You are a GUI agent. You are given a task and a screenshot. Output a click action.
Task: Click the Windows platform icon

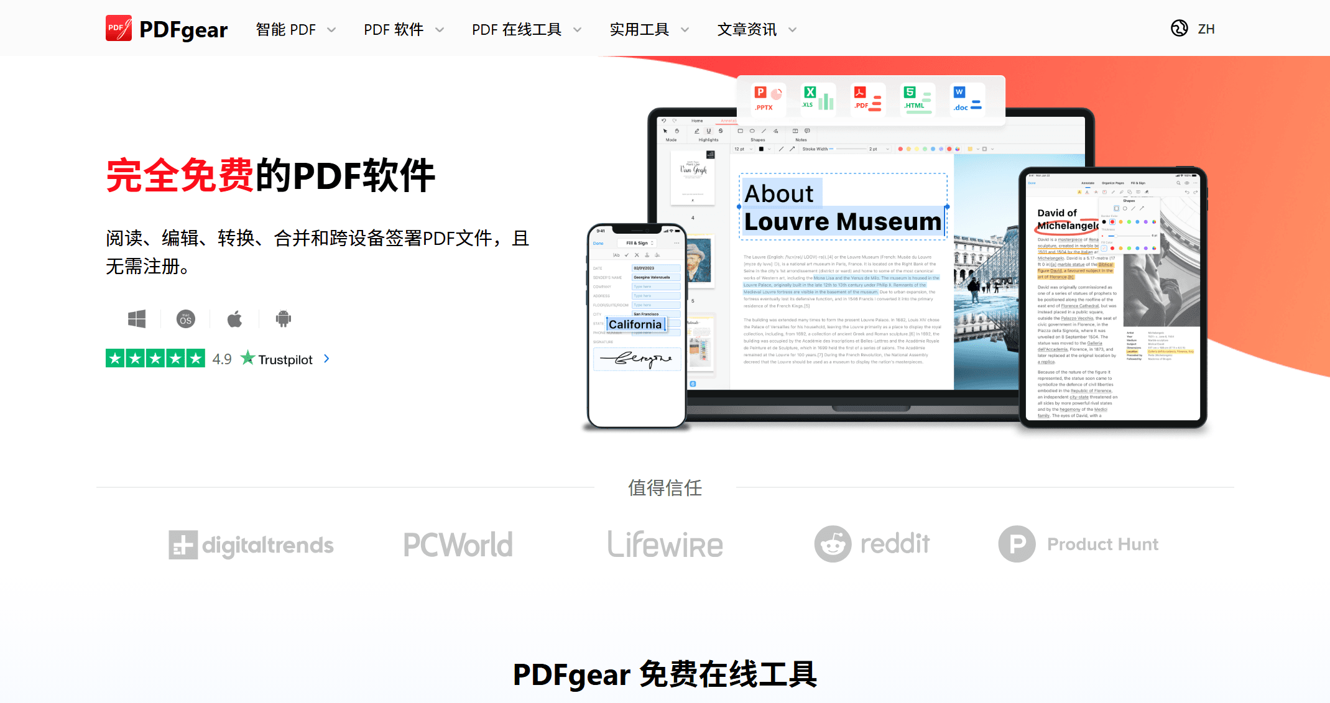pyautogui.click(x=136, y=319)
